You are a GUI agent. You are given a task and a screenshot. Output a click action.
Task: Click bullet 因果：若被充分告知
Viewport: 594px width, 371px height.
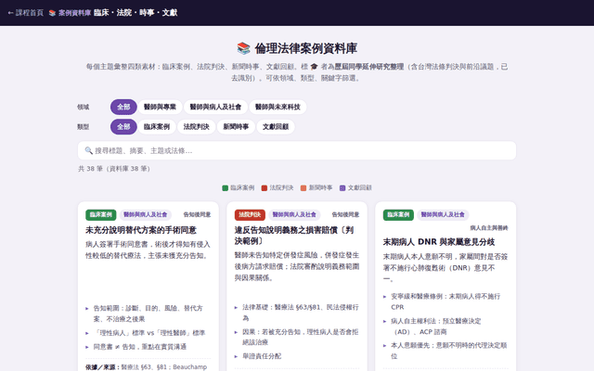click(301, 337)
